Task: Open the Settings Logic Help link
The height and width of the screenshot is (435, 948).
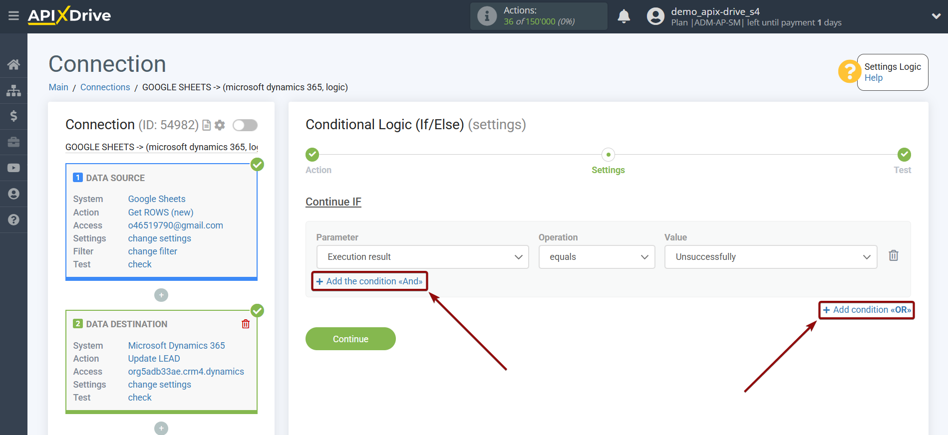Action: (873, 78)
